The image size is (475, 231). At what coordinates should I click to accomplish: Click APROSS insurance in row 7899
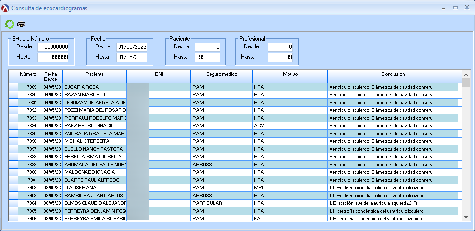pos(202,165)
